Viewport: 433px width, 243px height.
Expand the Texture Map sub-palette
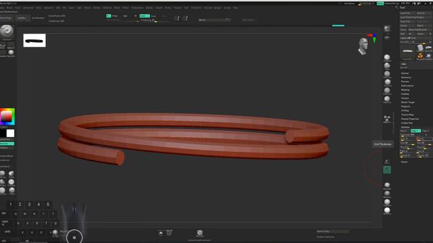[407, 115]
